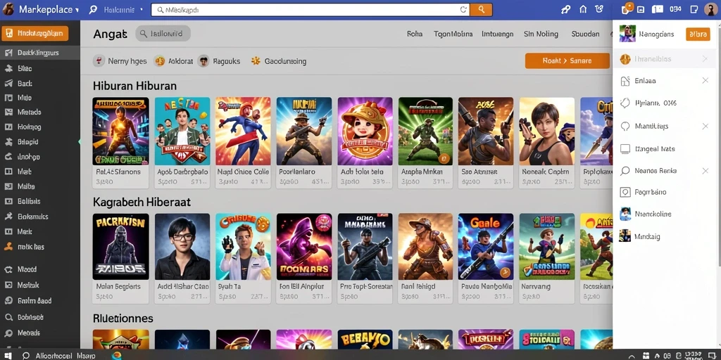Viewport: 721px width, 360px height.
Task: Click the home icon in the top bar
Action: coord(583,9)
